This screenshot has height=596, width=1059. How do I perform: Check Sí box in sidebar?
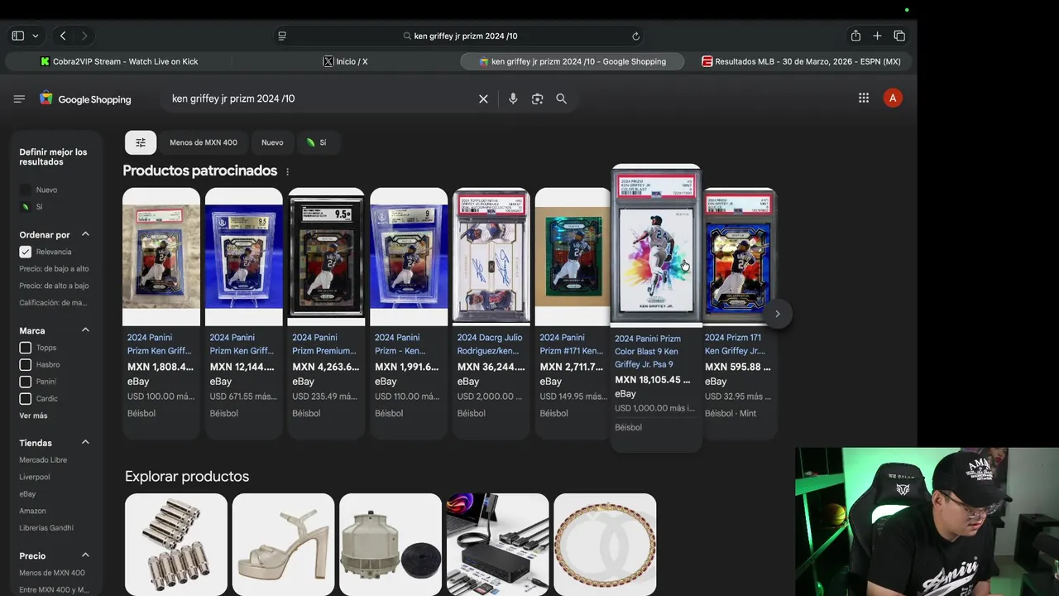point(26,207)
